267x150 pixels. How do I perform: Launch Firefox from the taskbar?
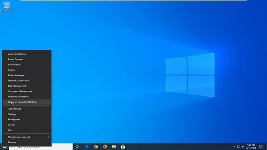click(105, 147)
